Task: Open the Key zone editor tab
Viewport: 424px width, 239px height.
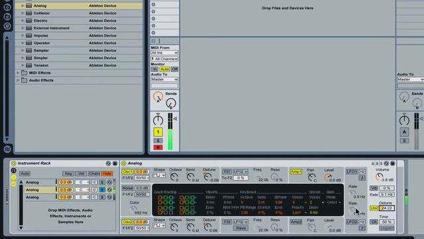Action: [x=68, y=173]
